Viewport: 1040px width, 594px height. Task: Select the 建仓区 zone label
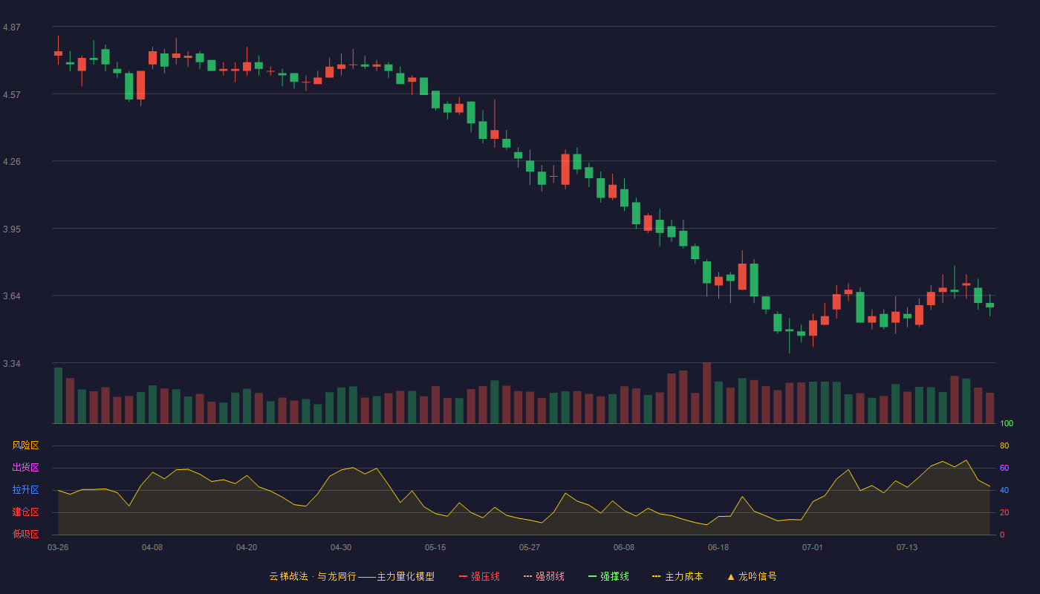point(25,512)
